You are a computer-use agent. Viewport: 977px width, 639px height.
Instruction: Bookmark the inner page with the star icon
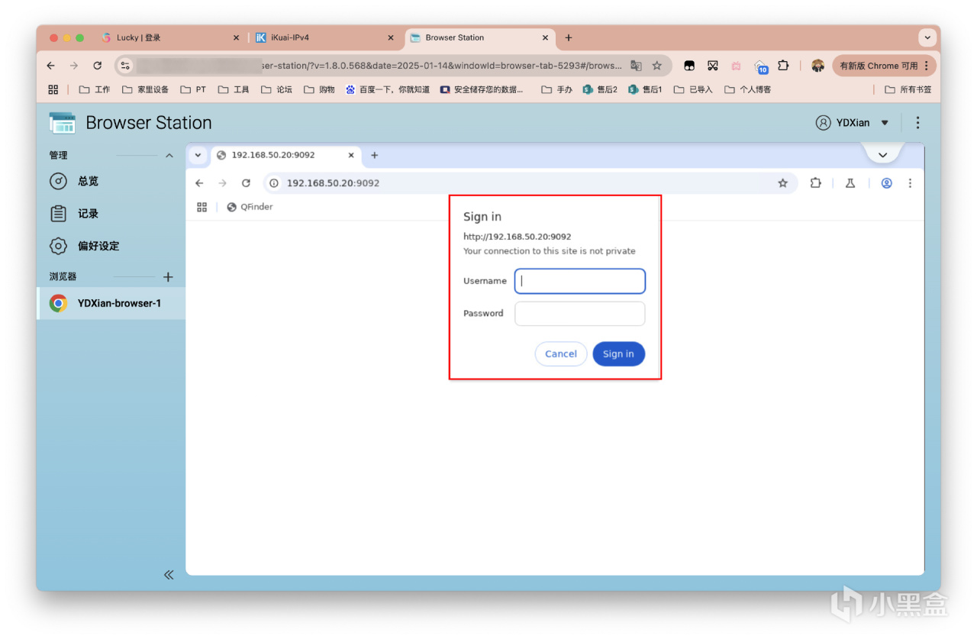[782, 183]
